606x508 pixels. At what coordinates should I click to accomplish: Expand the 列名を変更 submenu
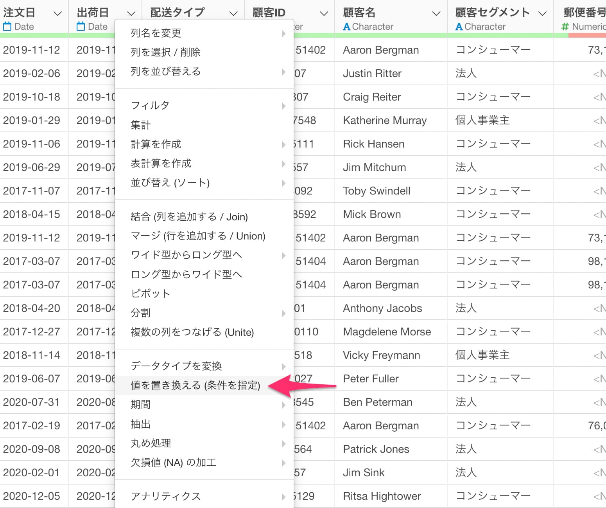(x=204, y=33)
